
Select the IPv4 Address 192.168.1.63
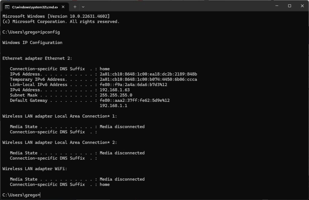114,90
